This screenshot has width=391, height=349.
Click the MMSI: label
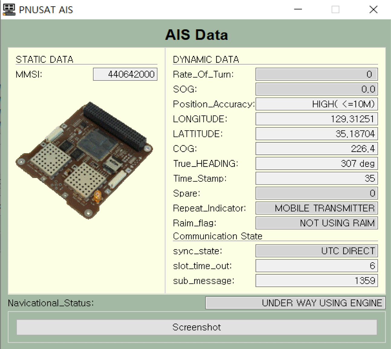coord(29,74)
